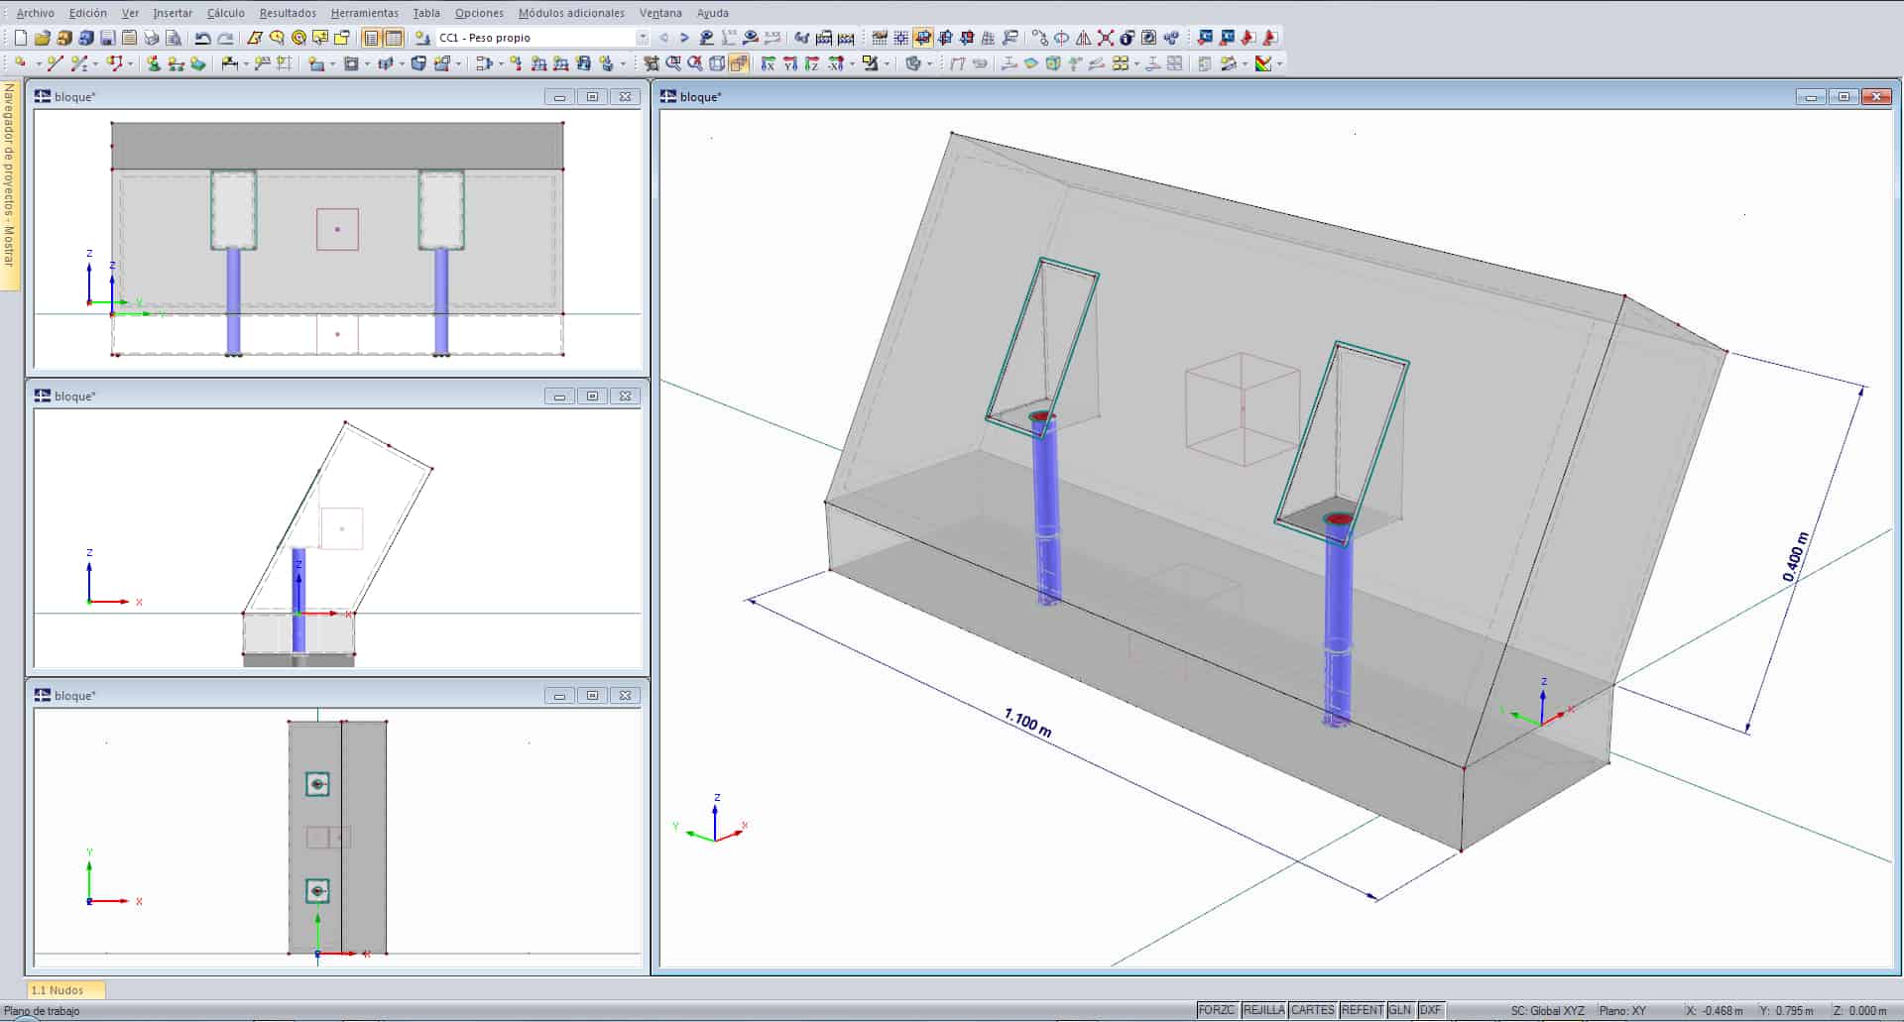Toggle CARTES mode in status bar
This screenshot has width=1904, height=1022.
pos(1312,1010)
